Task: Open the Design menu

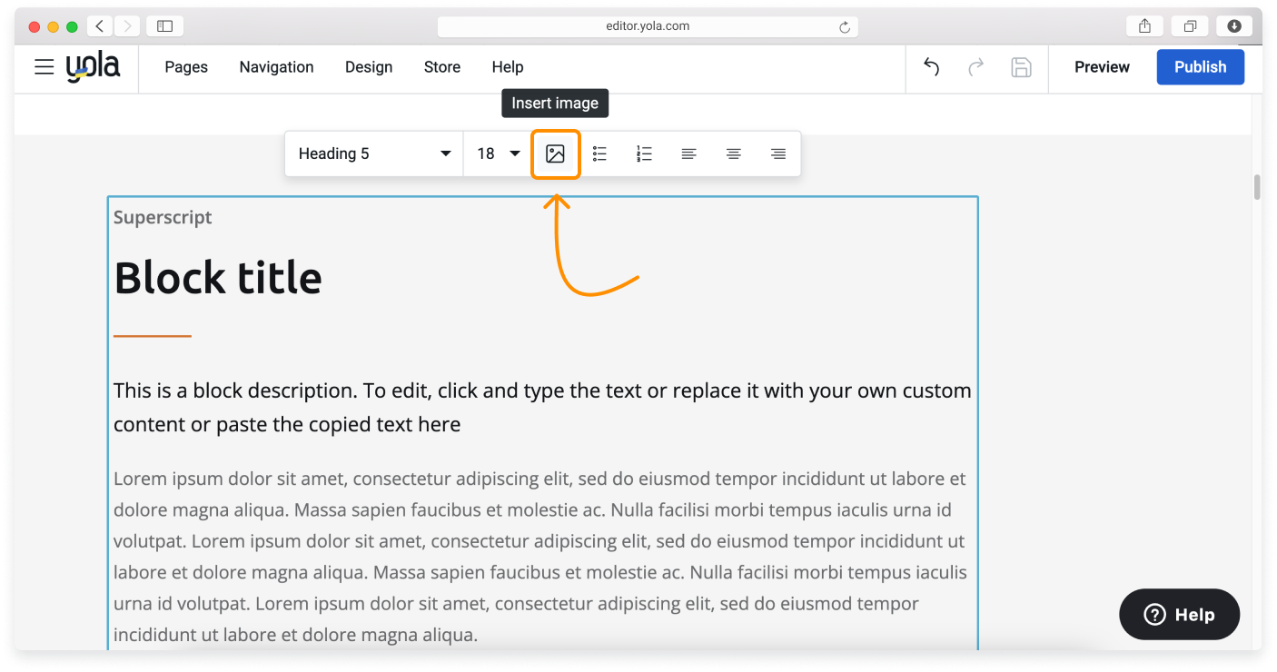Action: click(x=369, y=67)
